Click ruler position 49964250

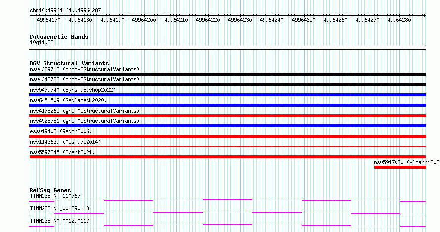(x=304, y=20)
